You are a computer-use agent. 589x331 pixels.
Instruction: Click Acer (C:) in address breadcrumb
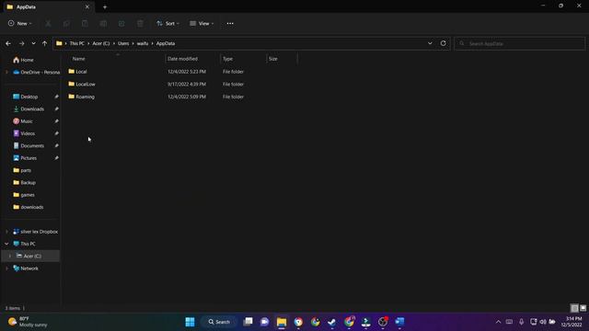coord(101,43)
